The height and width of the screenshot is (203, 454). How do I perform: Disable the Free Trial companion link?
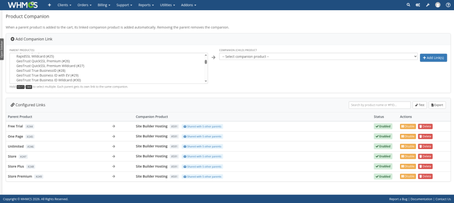click(x=408, y=127)
